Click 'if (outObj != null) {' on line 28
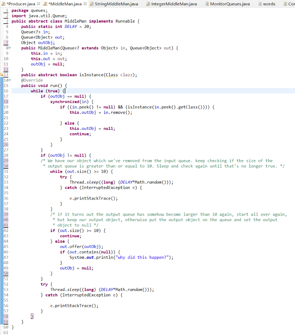Screen dimensions: 295x335 pos(66,155)
